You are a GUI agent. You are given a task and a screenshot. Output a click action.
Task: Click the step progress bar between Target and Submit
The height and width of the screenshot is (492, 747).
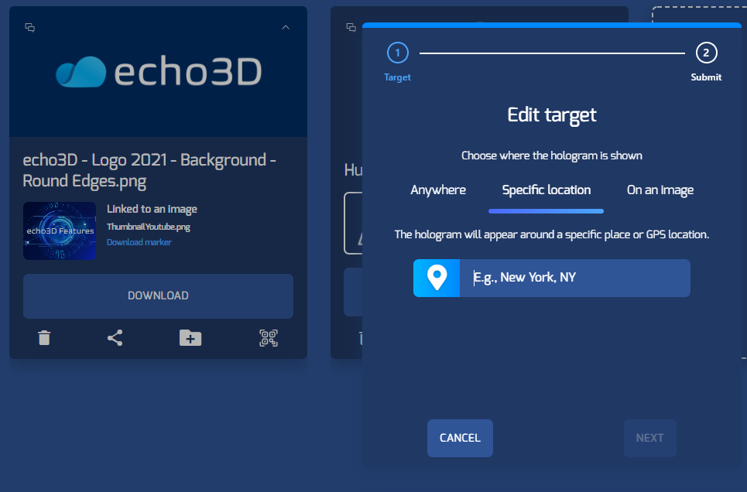click(551, 53)
